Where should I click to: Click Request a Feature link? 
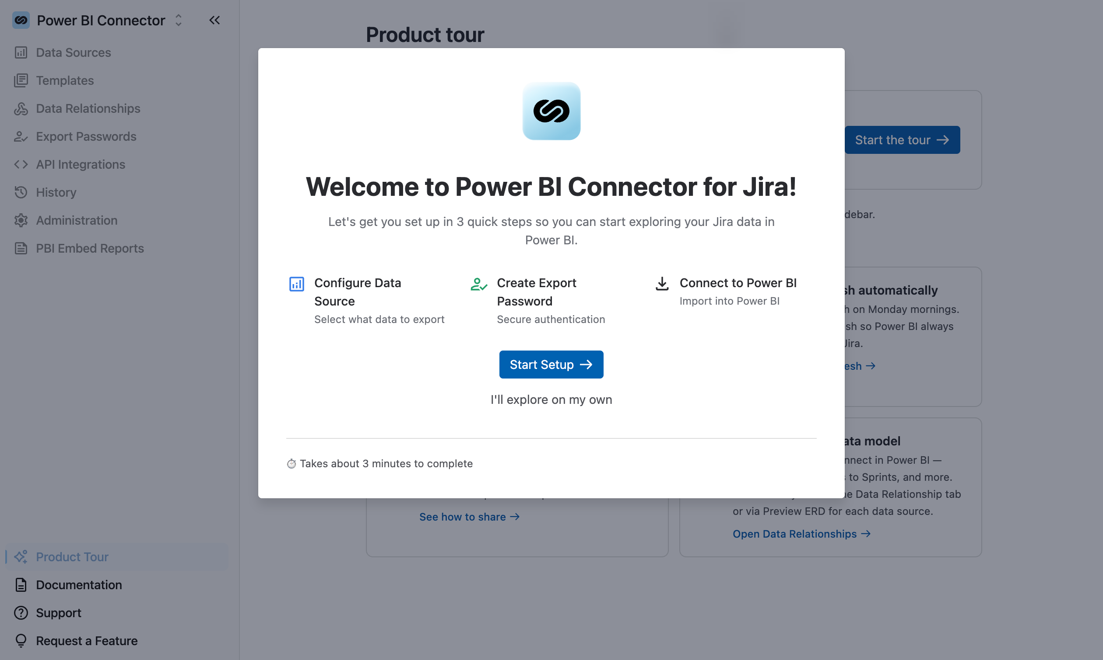pyautogui.click(x=118, y=641)
